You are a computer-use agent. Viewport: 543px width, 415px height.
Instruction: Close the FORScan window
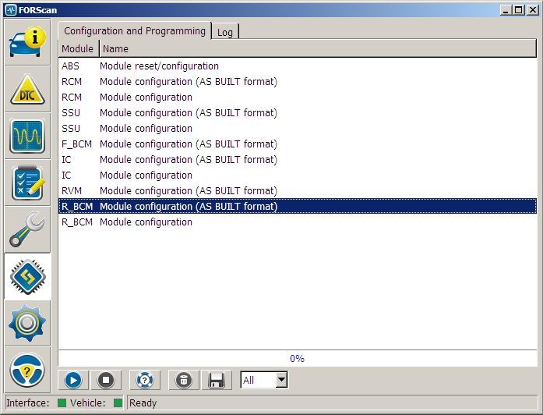(x=532, y=9)
